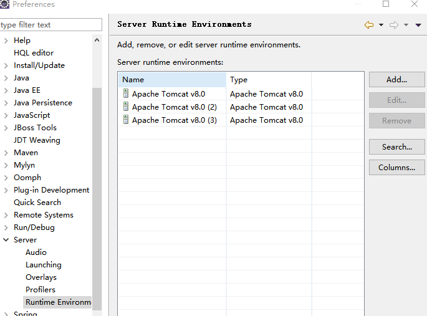The image size is (427, 316).
Task: Expand the Java tree node
Action: point(6,78)
